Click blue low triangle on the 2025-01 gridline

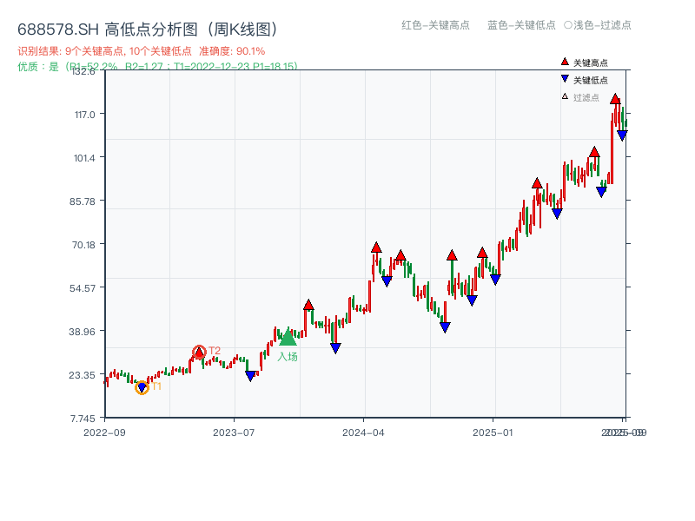495,280
